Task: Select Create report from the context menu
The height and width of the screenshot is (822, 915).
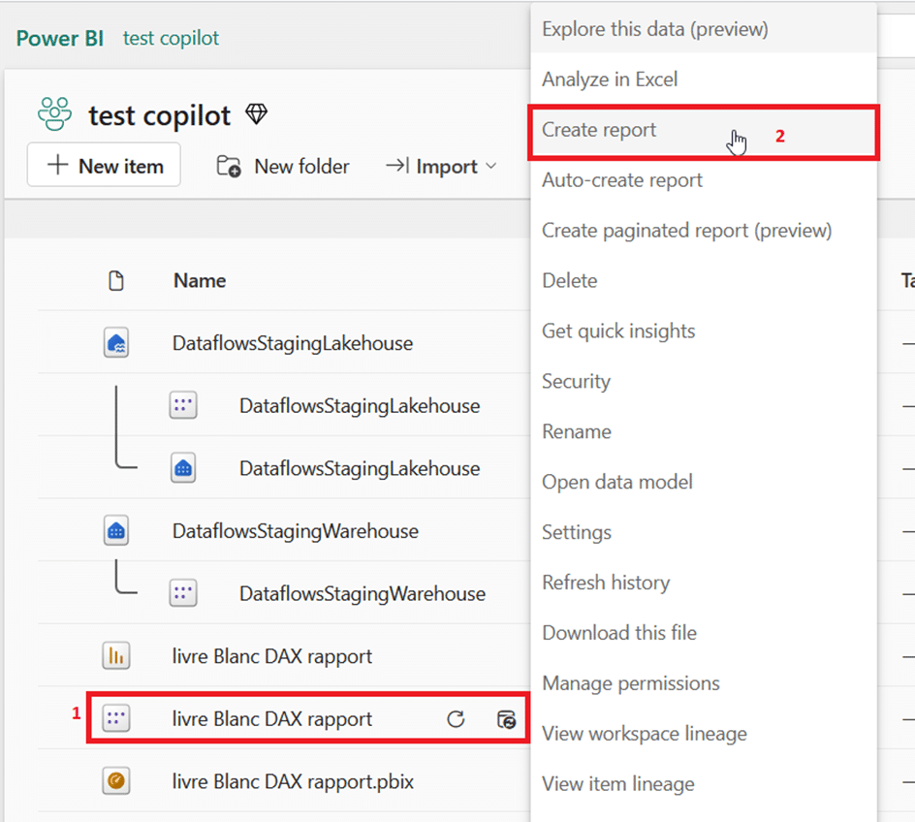Action: 599,130
